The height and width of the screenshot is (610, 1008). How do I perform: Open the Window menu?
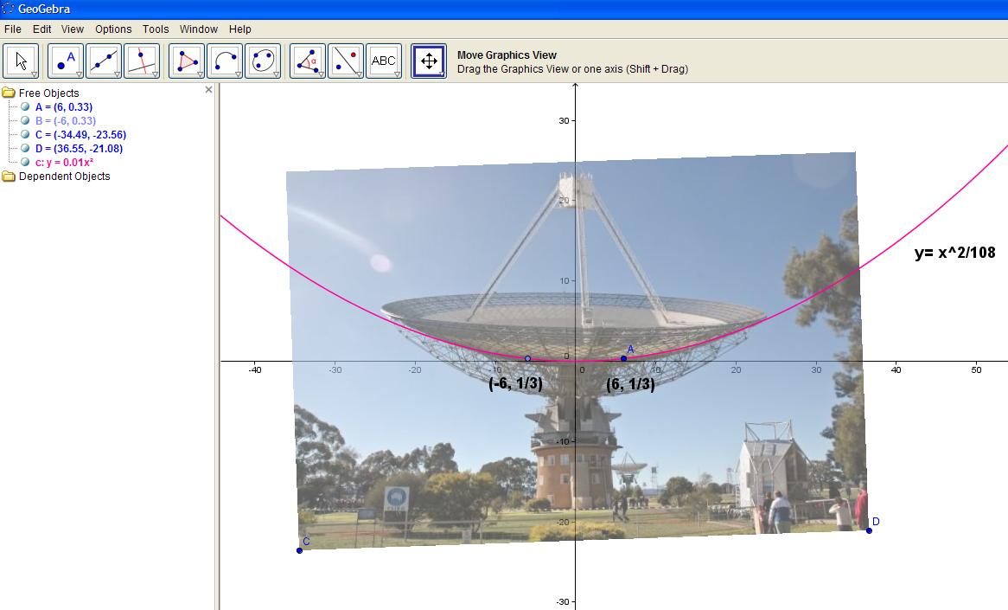(199, 29)
